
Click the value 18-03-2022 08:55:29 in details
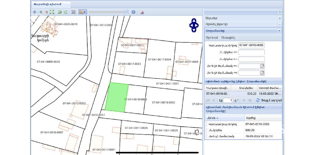[259, 136]
